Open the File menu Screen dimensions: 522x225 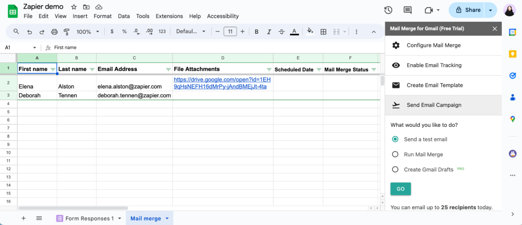click(x=28, y=16)
